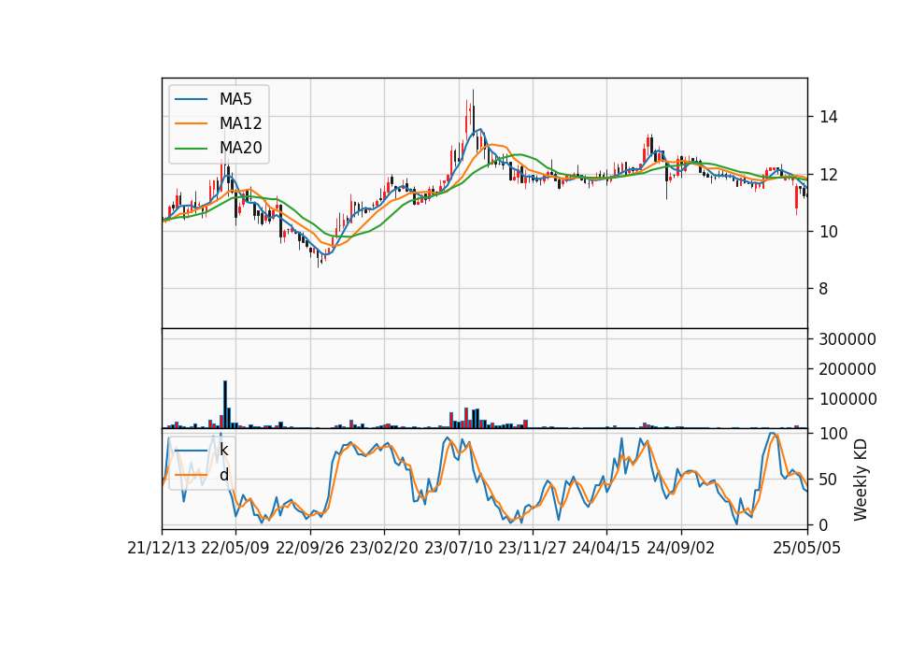Click the 21/12/13 date label
897x645 pixels.
pos(162,548)
